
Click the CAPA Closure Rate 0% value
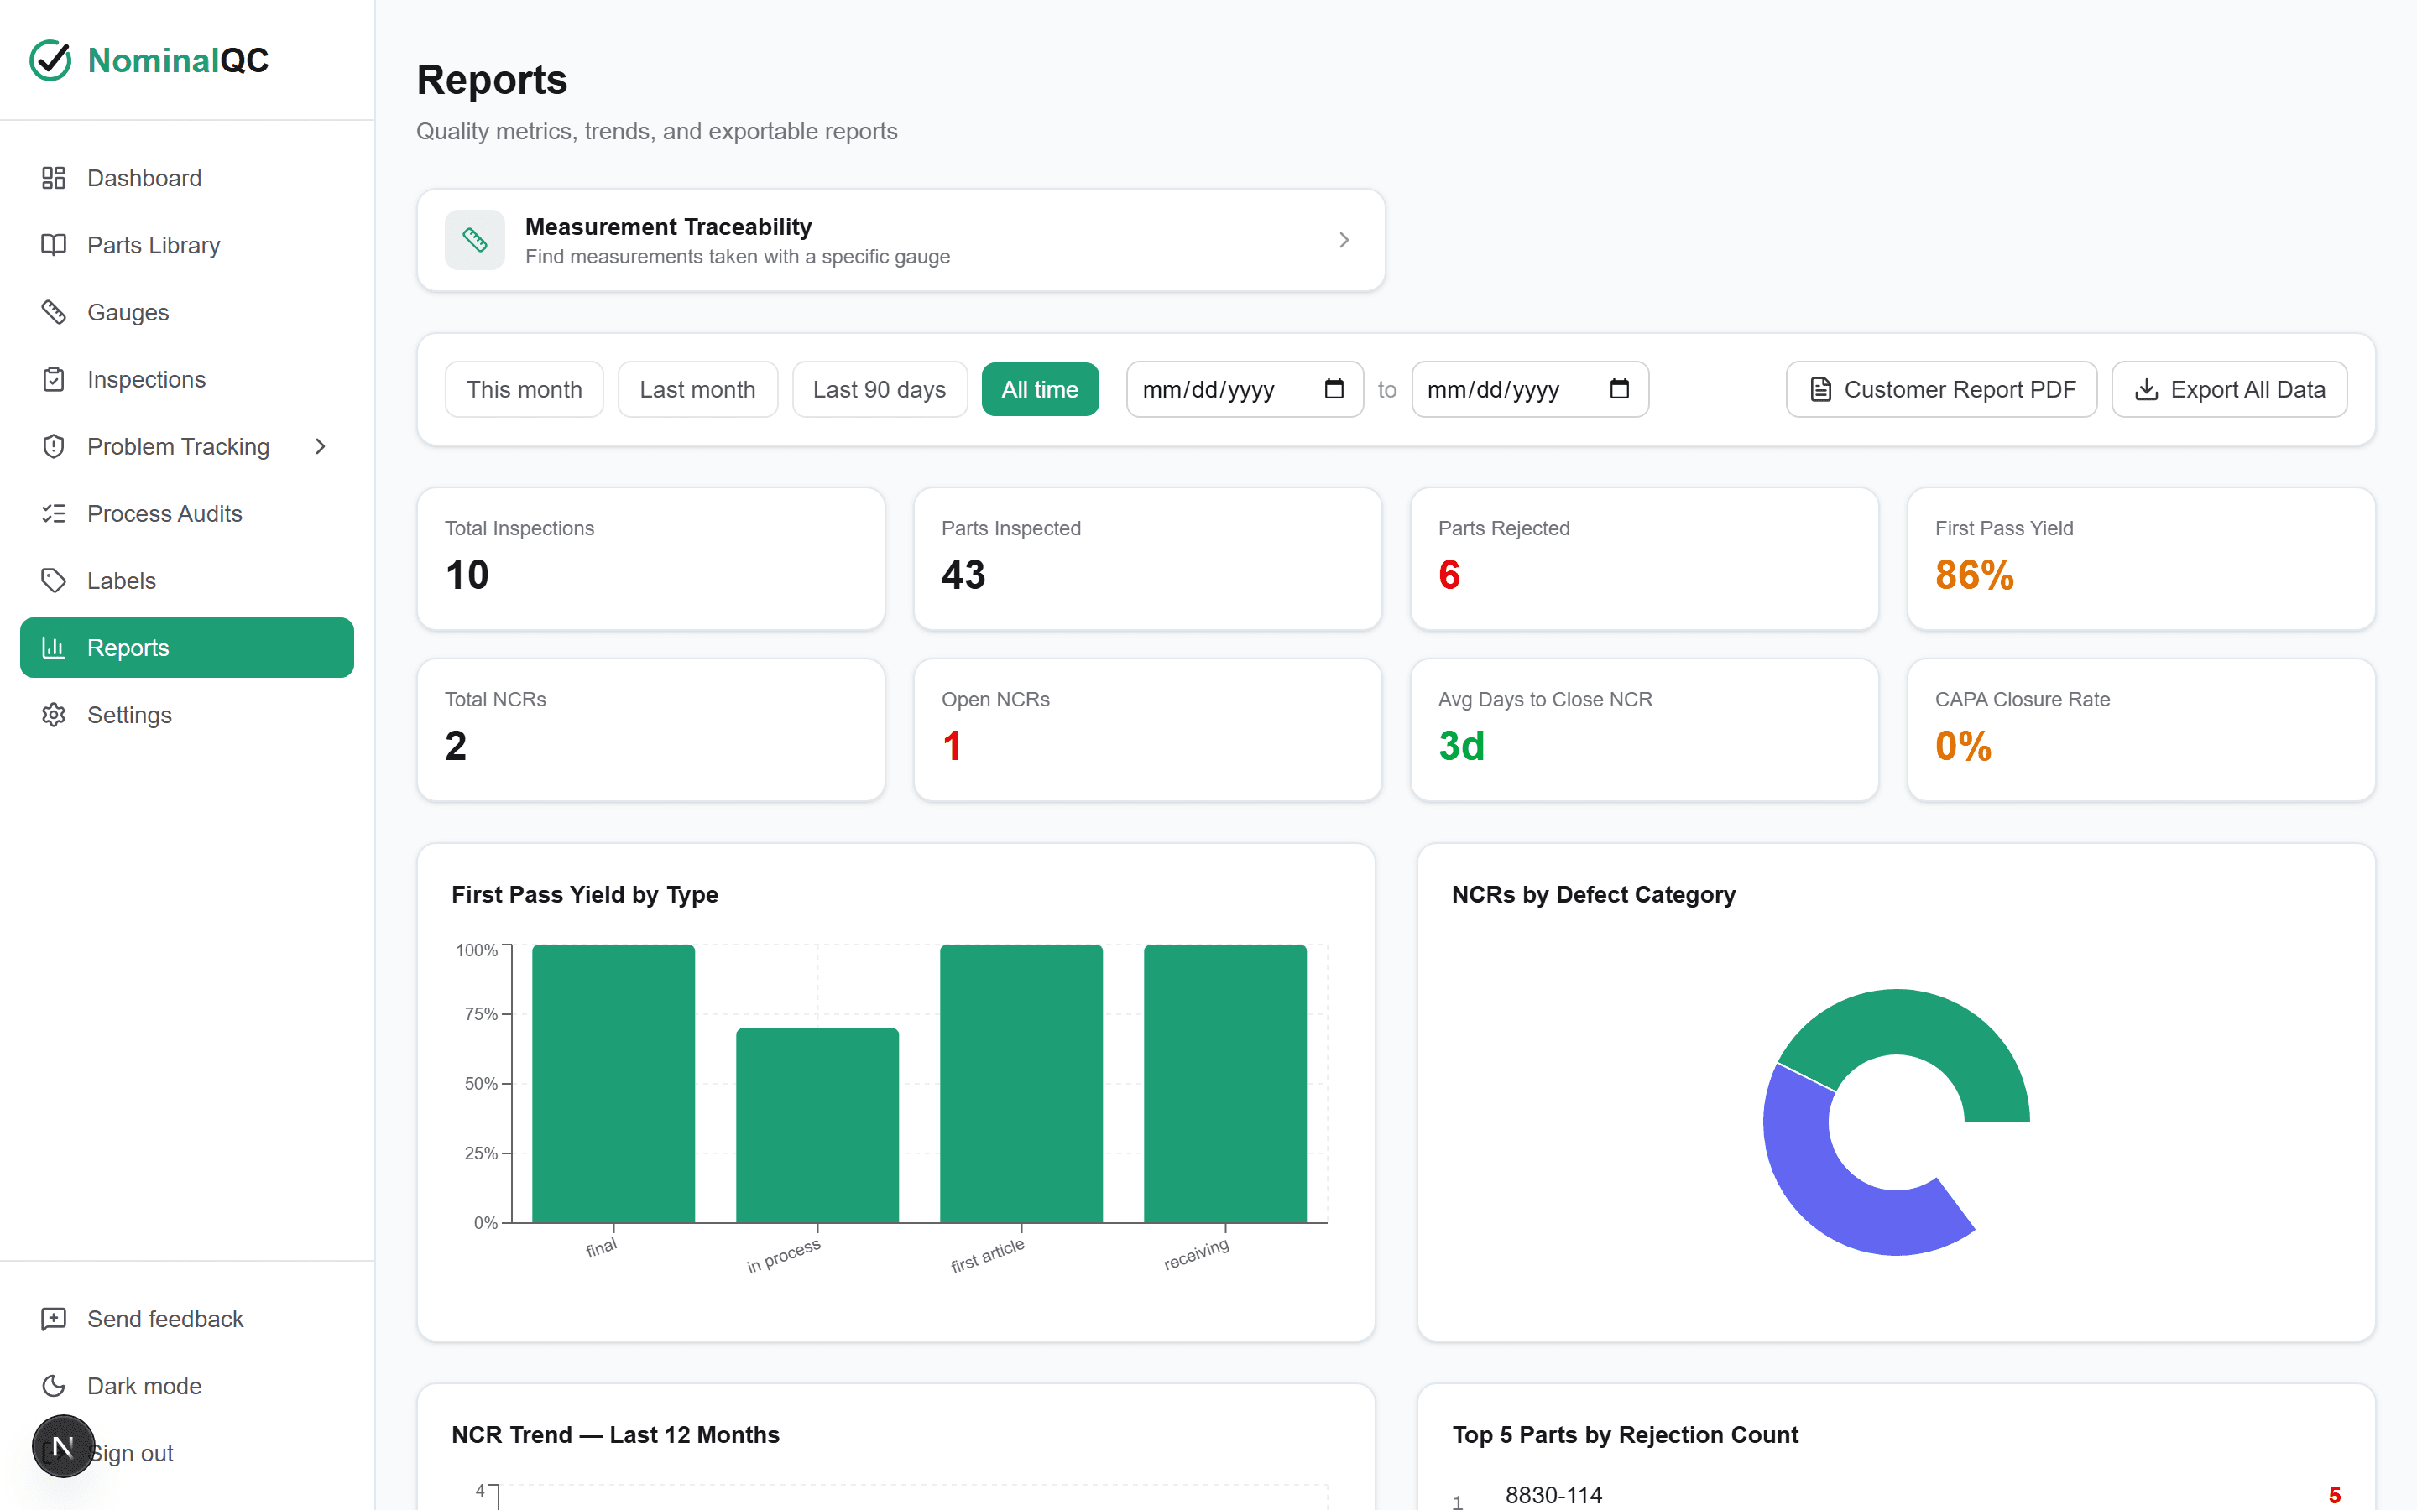[1964, 746]
